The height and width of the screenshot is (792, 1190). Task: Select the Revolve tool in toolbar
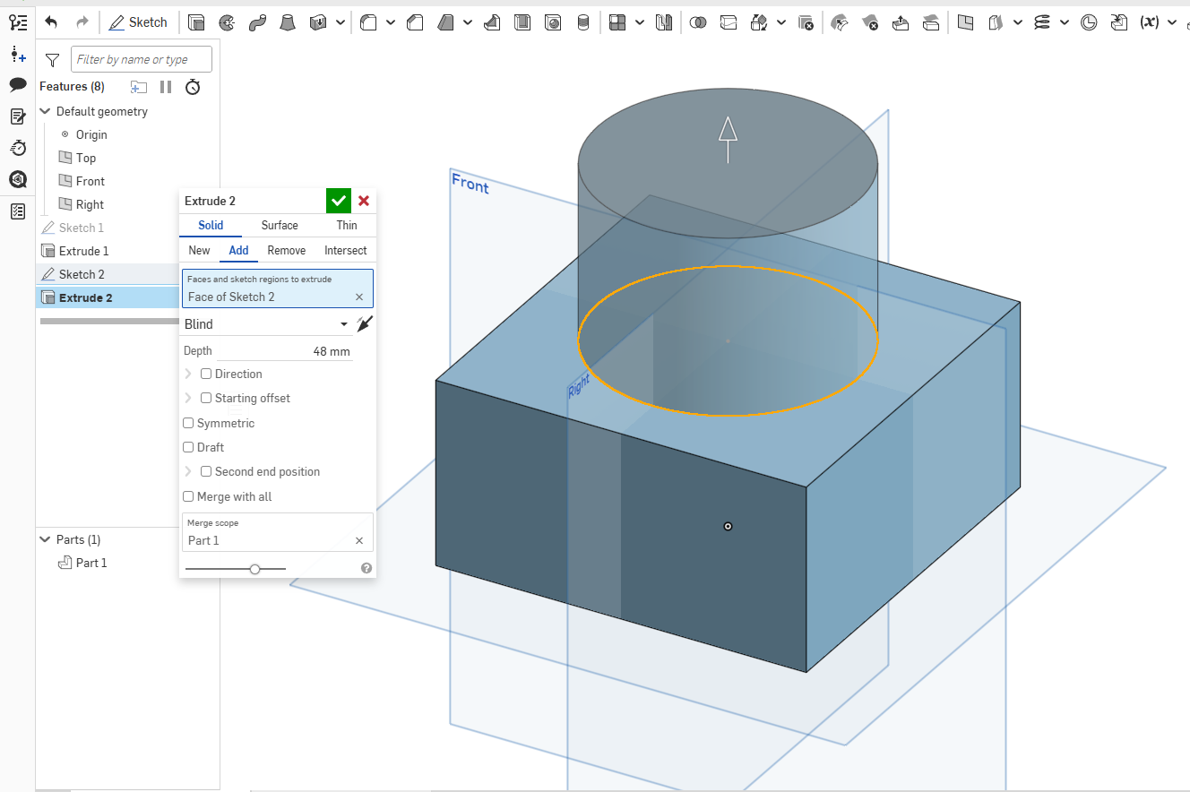click(x=227, y=22)
